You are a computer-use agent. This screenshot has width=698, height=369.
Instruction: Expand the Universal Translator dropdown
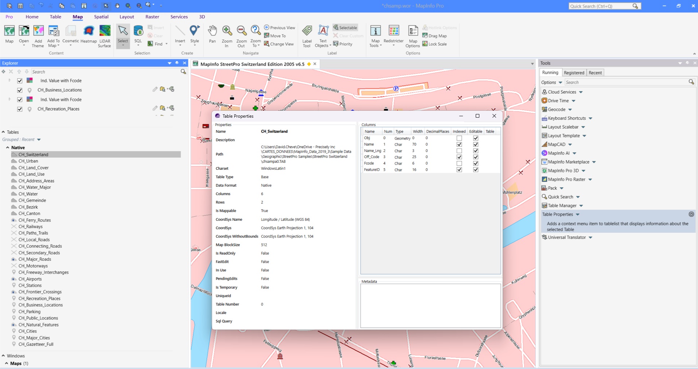click(x=590, y=238)
